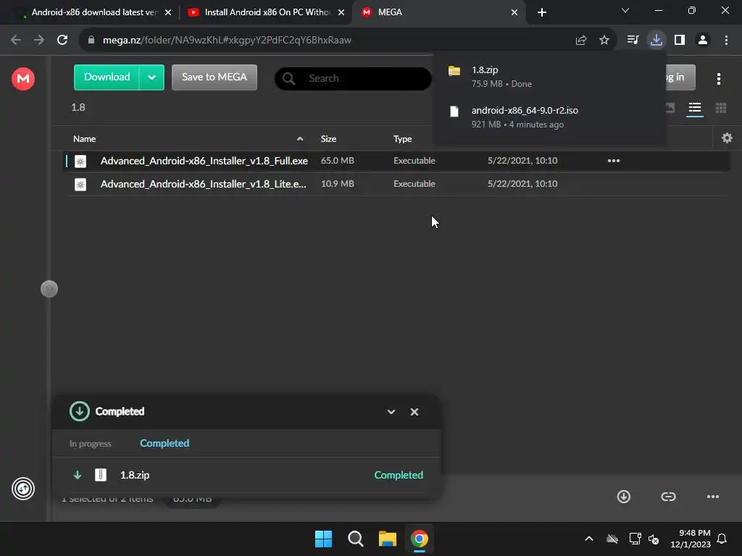The image size is (742, 556).
Task: Go forward in browser history
Action: click(39, 40)
